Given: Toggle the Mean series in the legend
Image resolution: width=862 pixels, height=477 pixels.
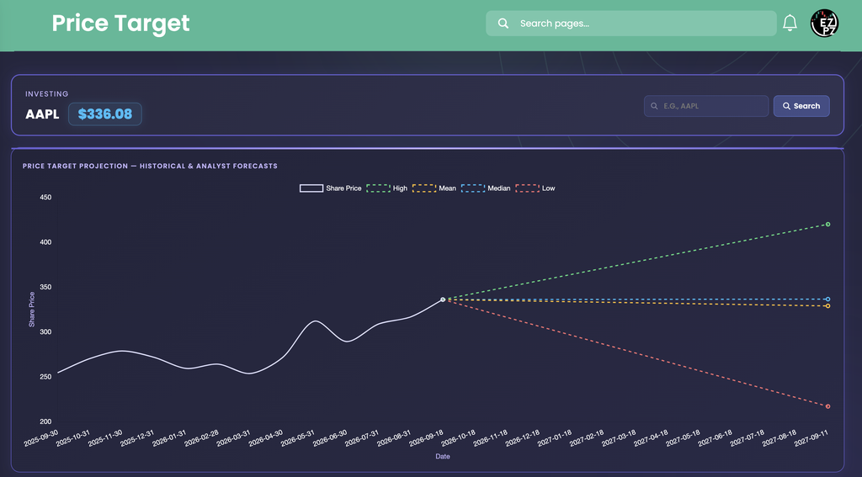Looking at the screenshot, I should pyautogui.click(x=434, y=188).
